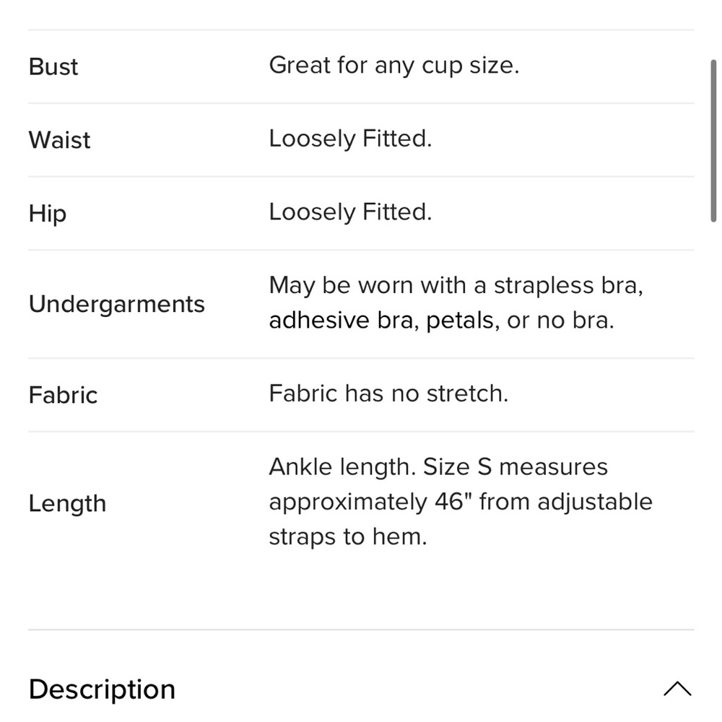This screenshot has height=722, width=722.
Task: Click 'Ankle length. Size S measures' line
Action: [438, 468]
